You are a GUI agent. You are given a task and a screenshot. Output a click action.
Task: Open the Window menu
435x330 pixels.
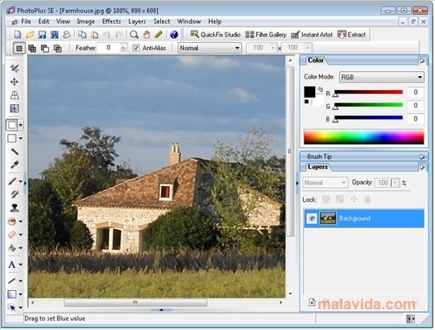pyautogui.click(x=189, y=22)
